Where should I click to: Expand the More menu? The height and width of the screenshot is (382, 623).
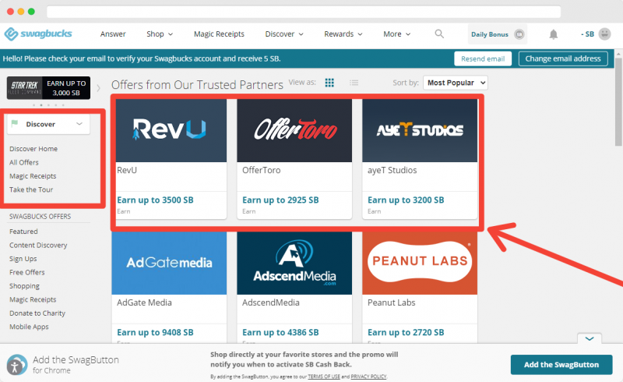[x=396, y=34]
